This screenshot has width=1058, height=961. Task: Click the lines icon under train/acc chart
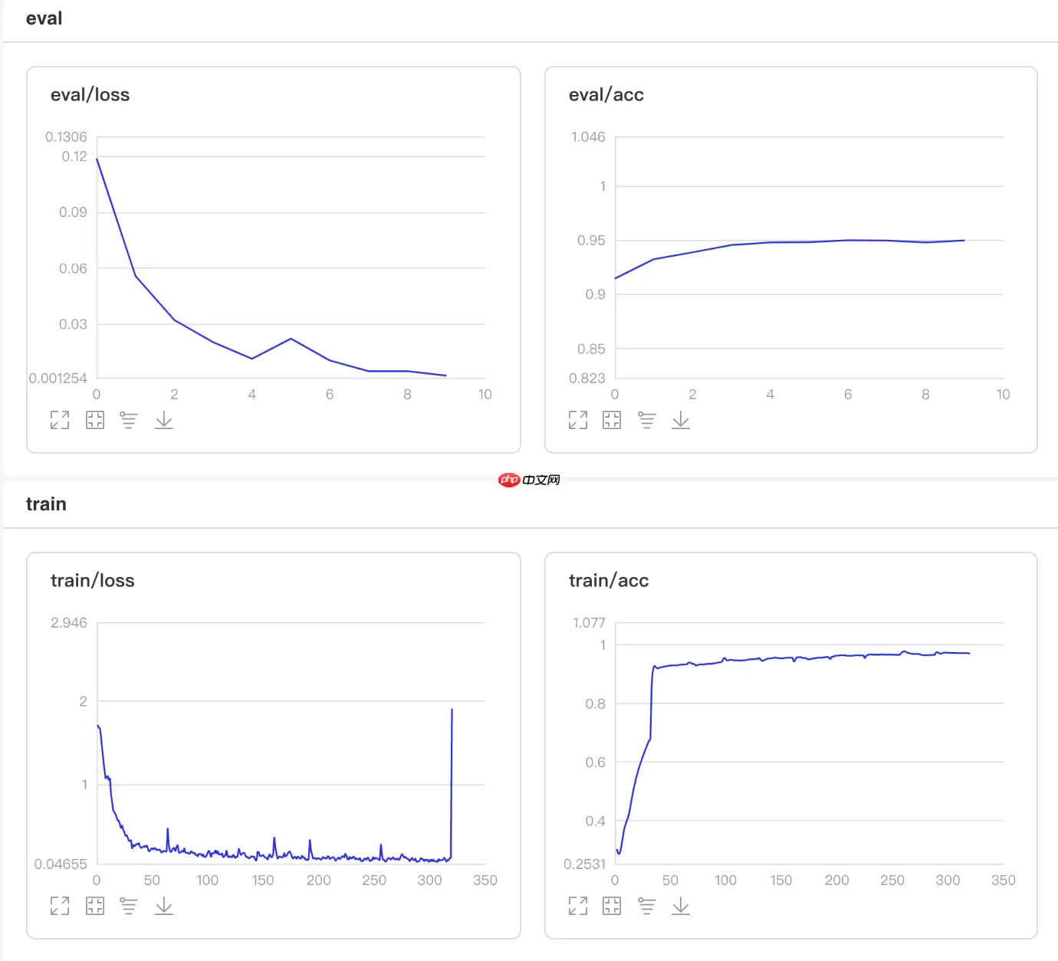647,906
